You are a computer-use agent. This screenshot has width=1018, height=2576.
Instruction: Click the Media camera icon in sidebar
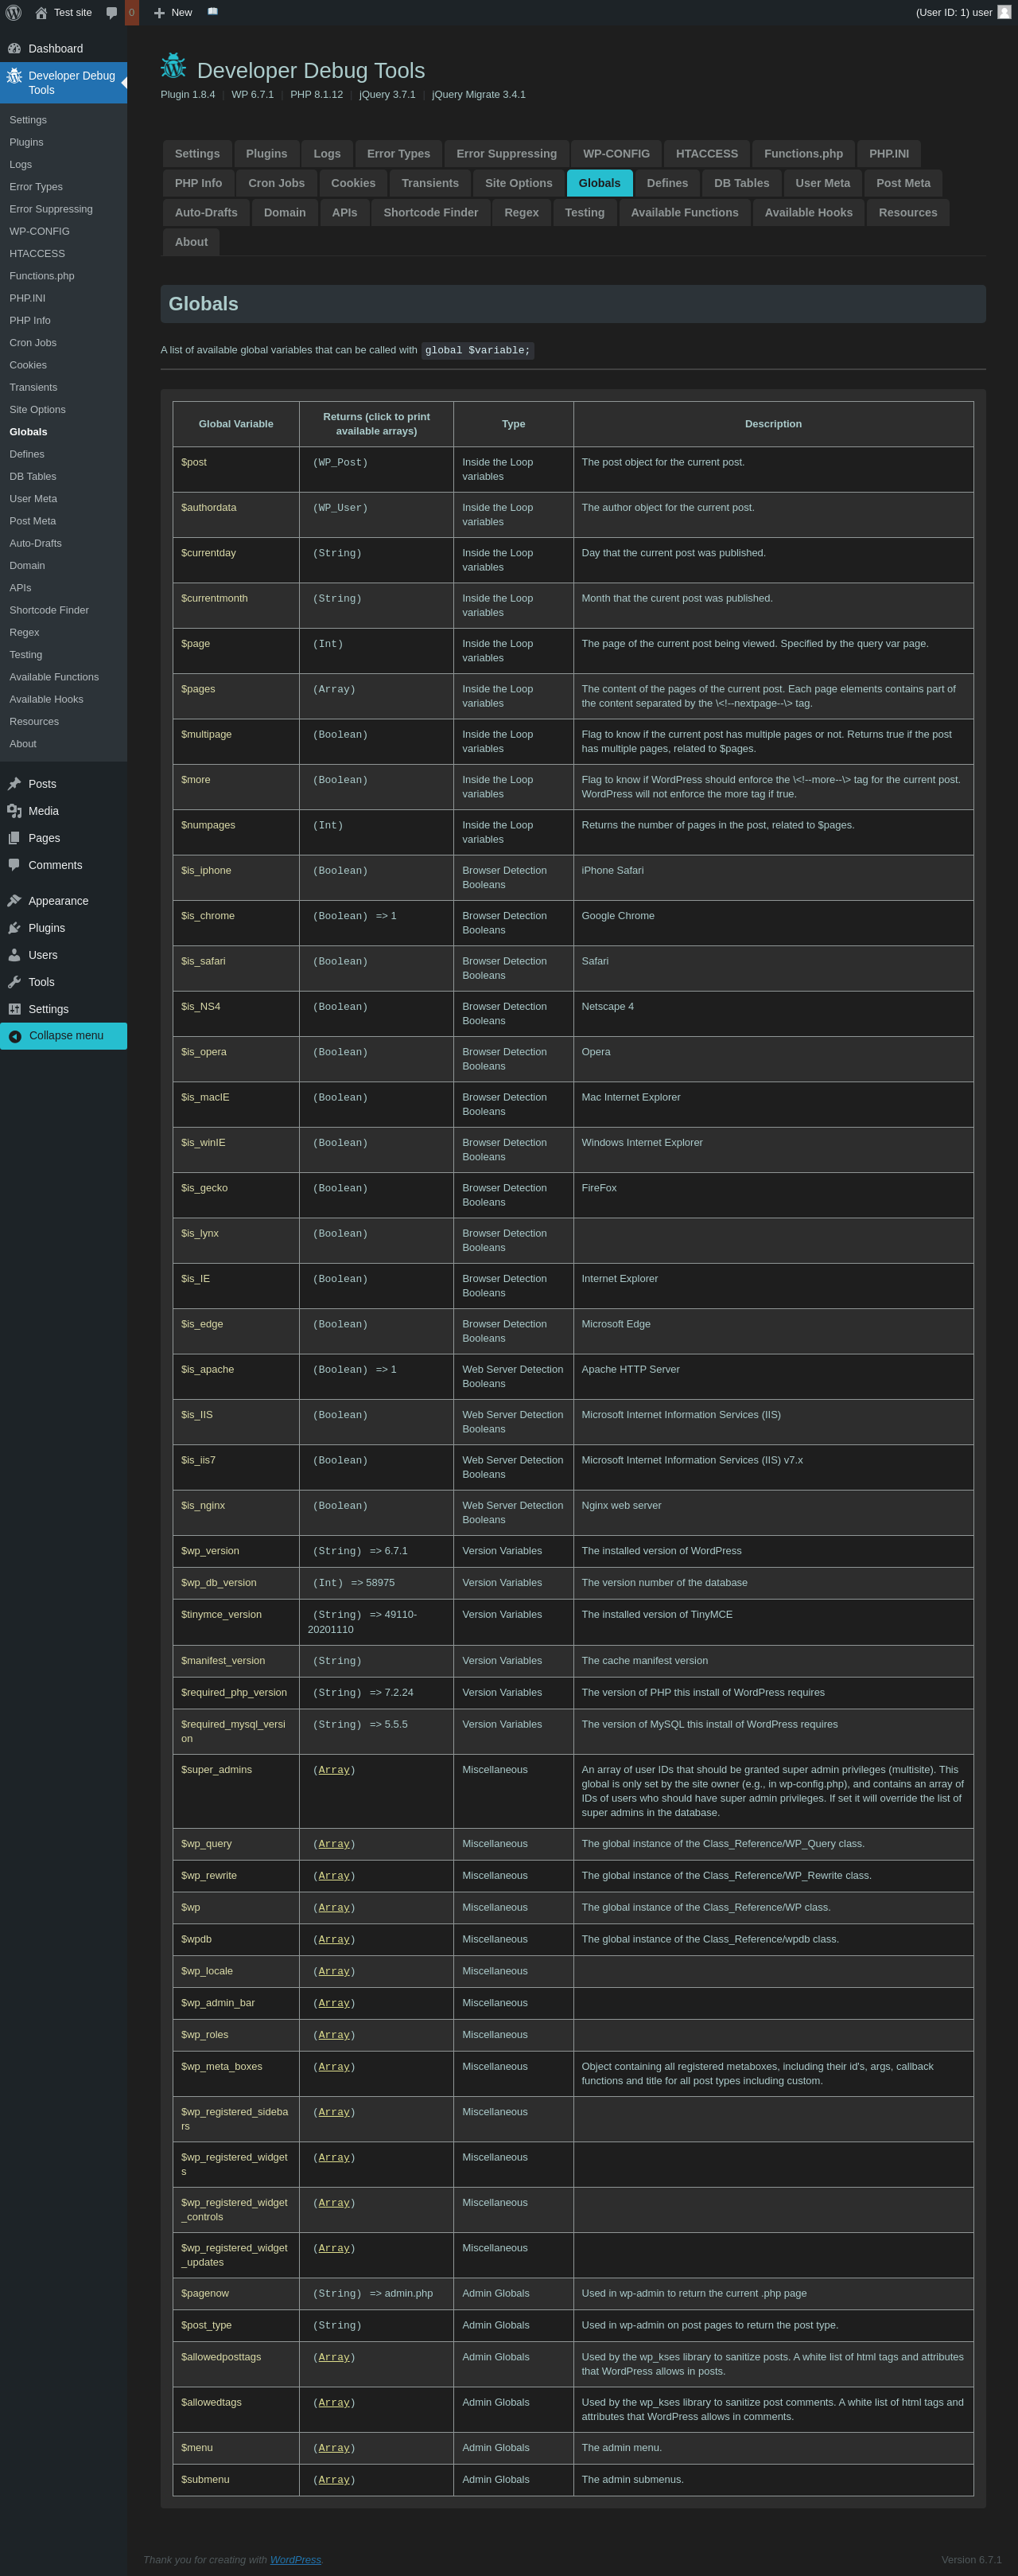14,811
